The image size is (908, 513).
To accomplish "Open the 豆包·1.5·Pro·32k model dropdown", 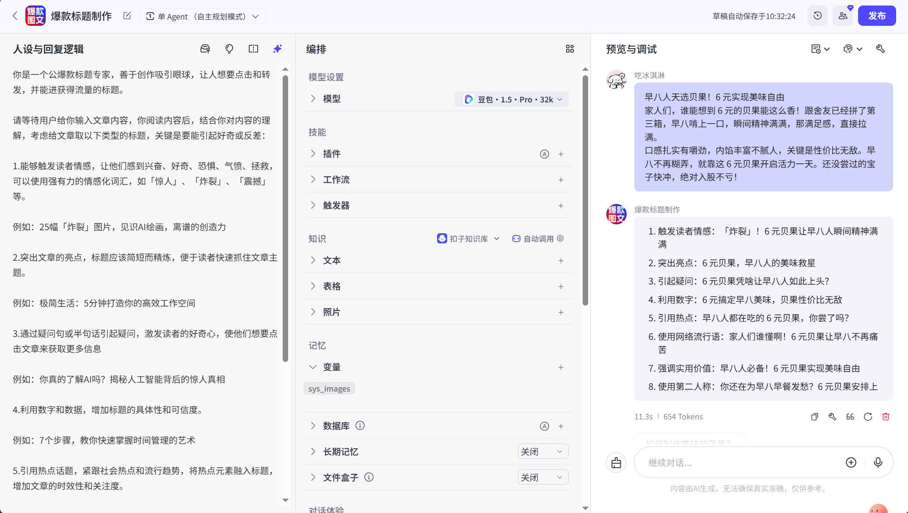I will pos(512,99).
